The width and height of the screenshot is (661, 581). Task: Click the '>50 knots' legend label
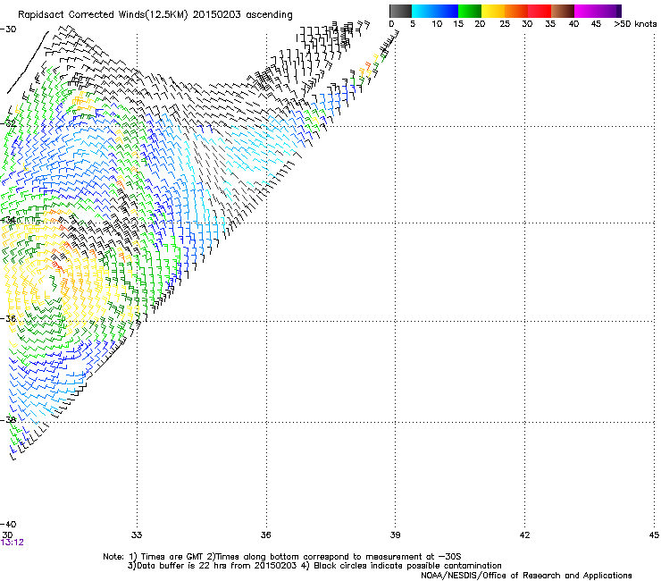point(635,24)
